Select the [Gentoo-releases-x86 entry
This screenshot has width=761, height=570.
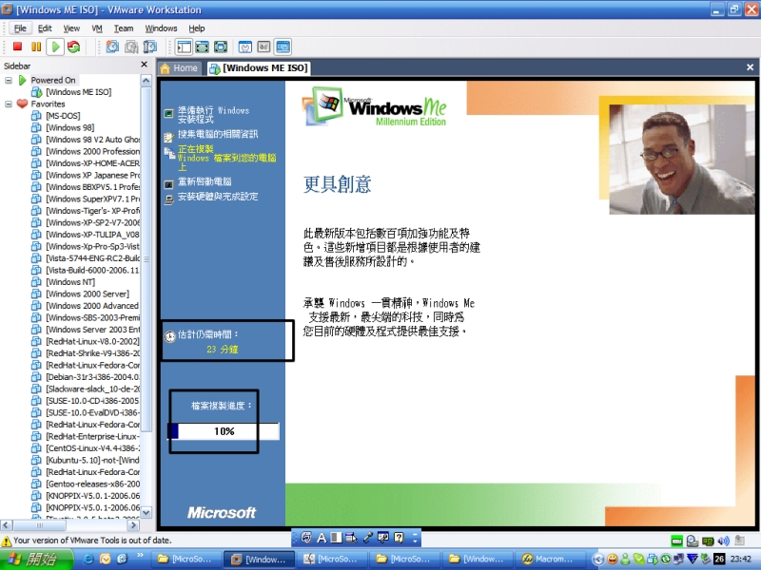click(x=92, y=484)
